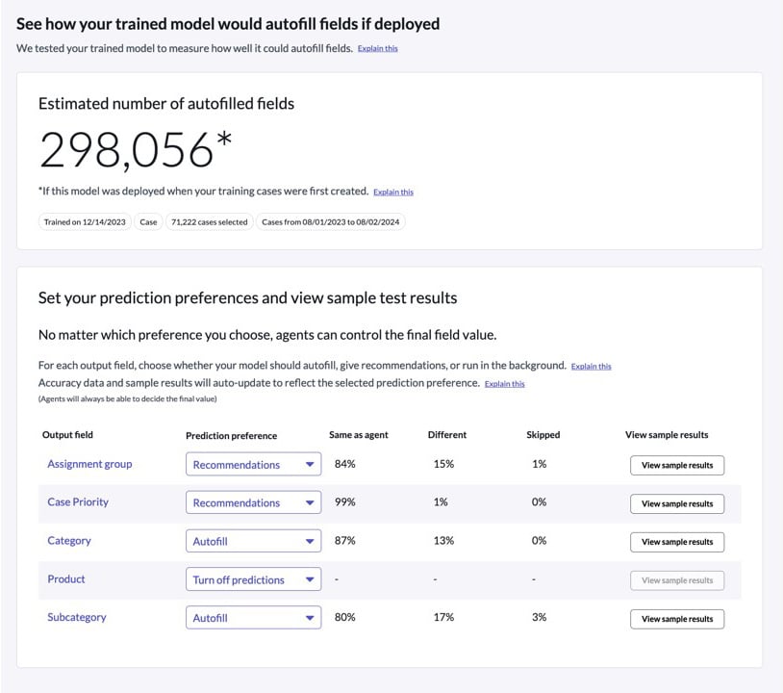Image resolution: width=783 pixels, height=693 pixels.
Task: View sample results for Case Priority
Action: tap(677, 503)
